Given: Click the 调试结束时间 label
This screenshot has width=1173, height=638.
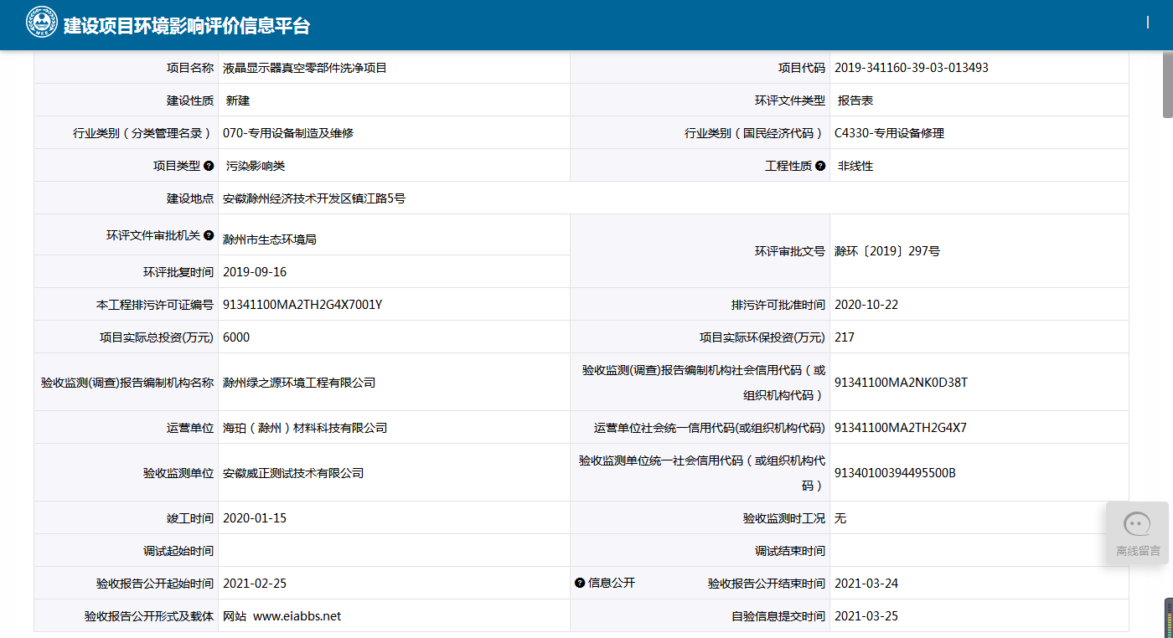Looking at the screenshot, I should 790,551.
